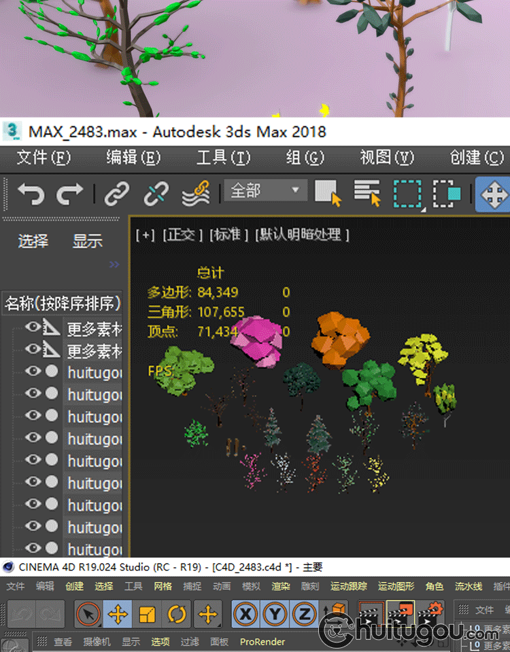Open Cinema 4D 动画 menu

(x=222, y=586)
